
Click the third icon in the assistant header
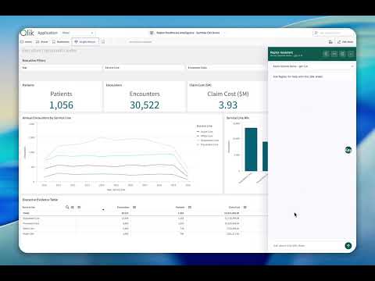point(342,54)
